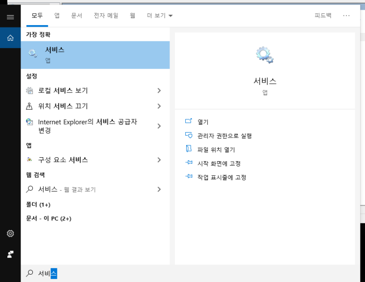This screenshot has height=282, width=365.
Task: Open 로컬 서비스 보기 setting
Action: click(x=95, y=90)
